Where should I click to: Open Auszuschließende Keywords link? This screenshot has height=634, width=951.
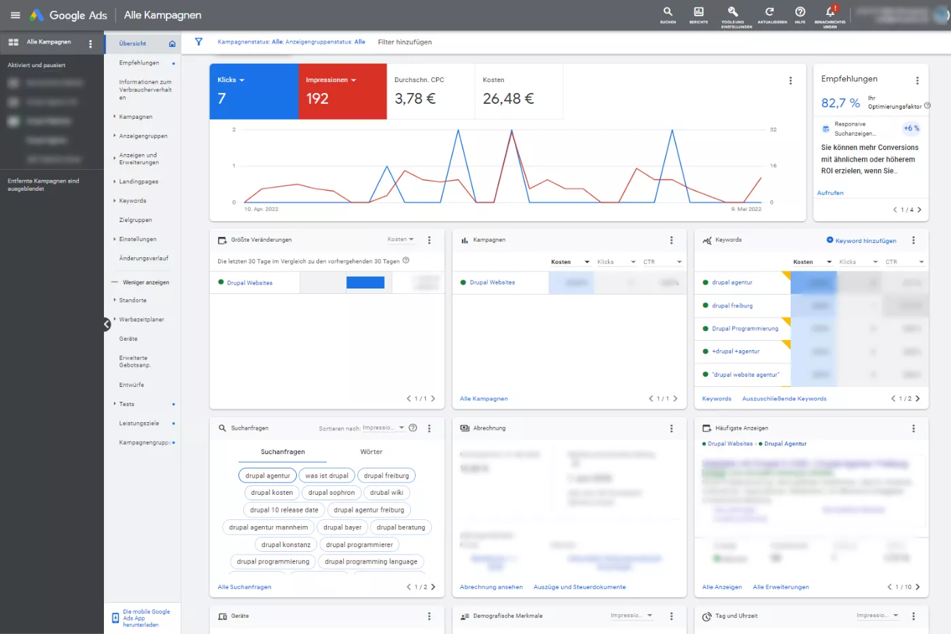click(x=785, y=398)
